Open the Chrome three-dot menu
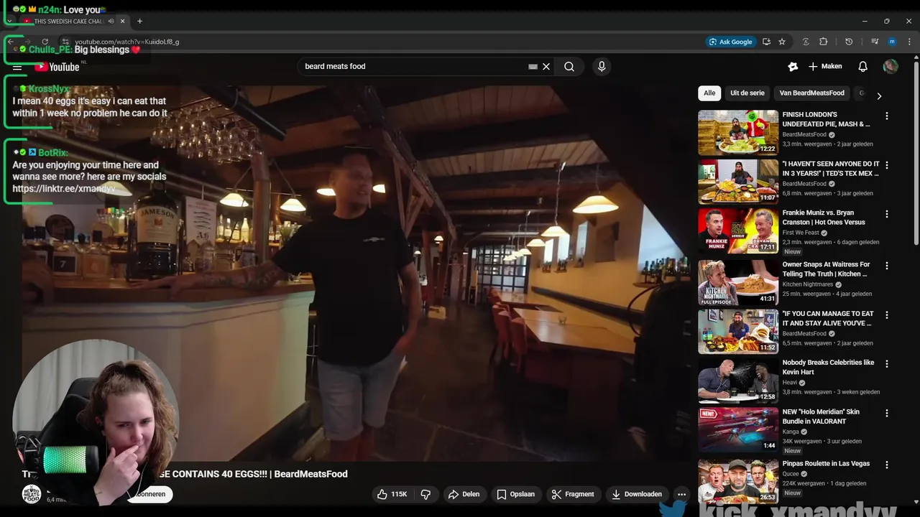 pyautogui.click(x=909, y=42)
